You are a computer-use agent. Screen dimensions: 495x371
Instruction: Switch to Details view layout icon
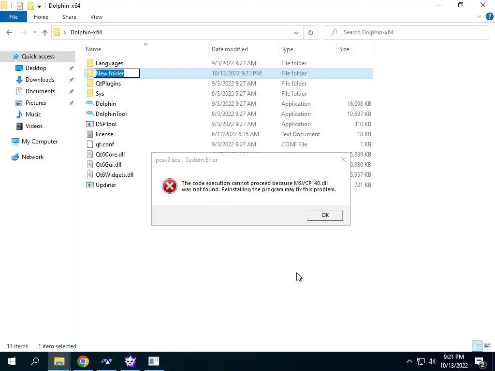(477, 346)
